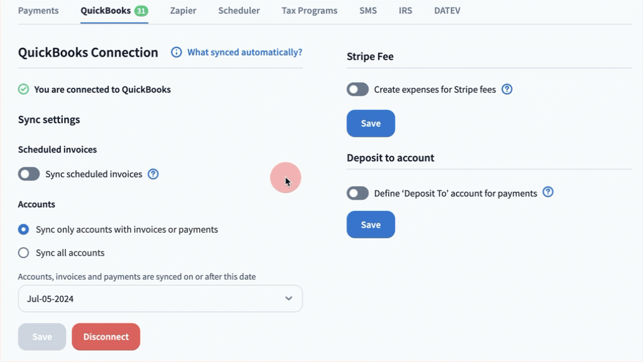
Task: Enable the Sync scheduled invoices toggle
Action: 29,174
